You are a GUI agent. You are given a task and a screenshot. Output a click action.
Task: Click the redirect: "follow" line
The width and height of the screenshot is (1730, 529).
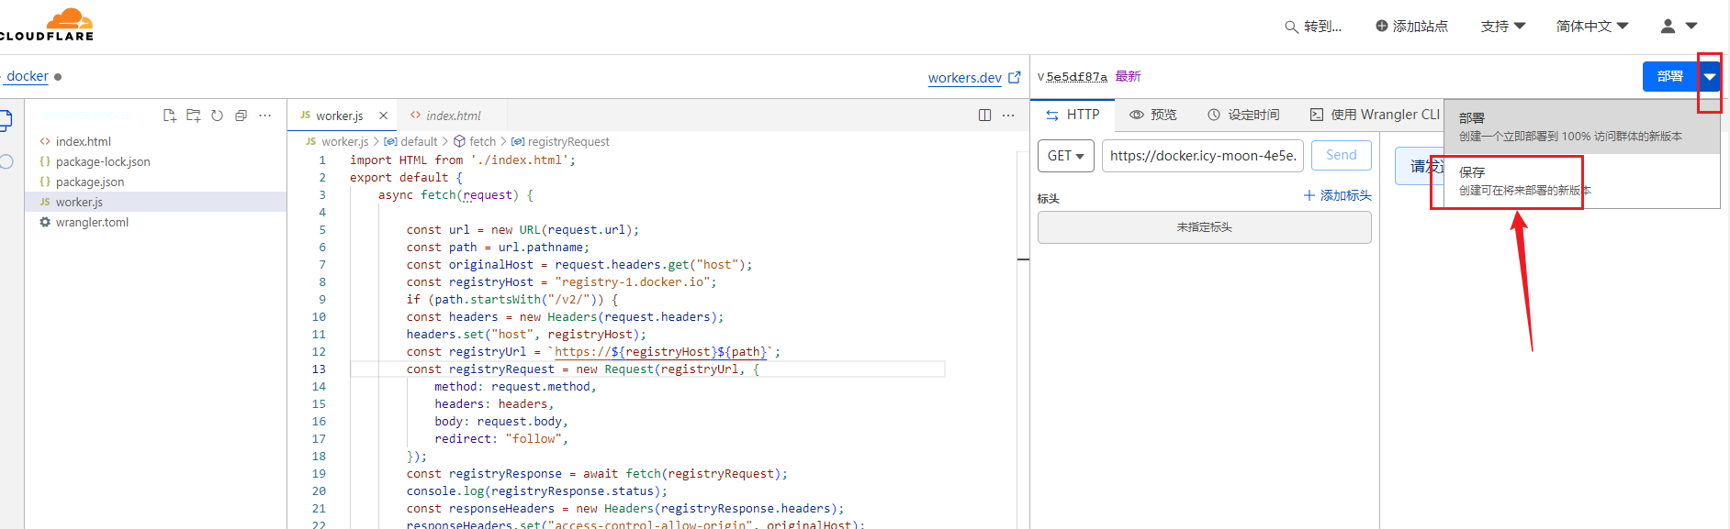[x=501, y=439]
